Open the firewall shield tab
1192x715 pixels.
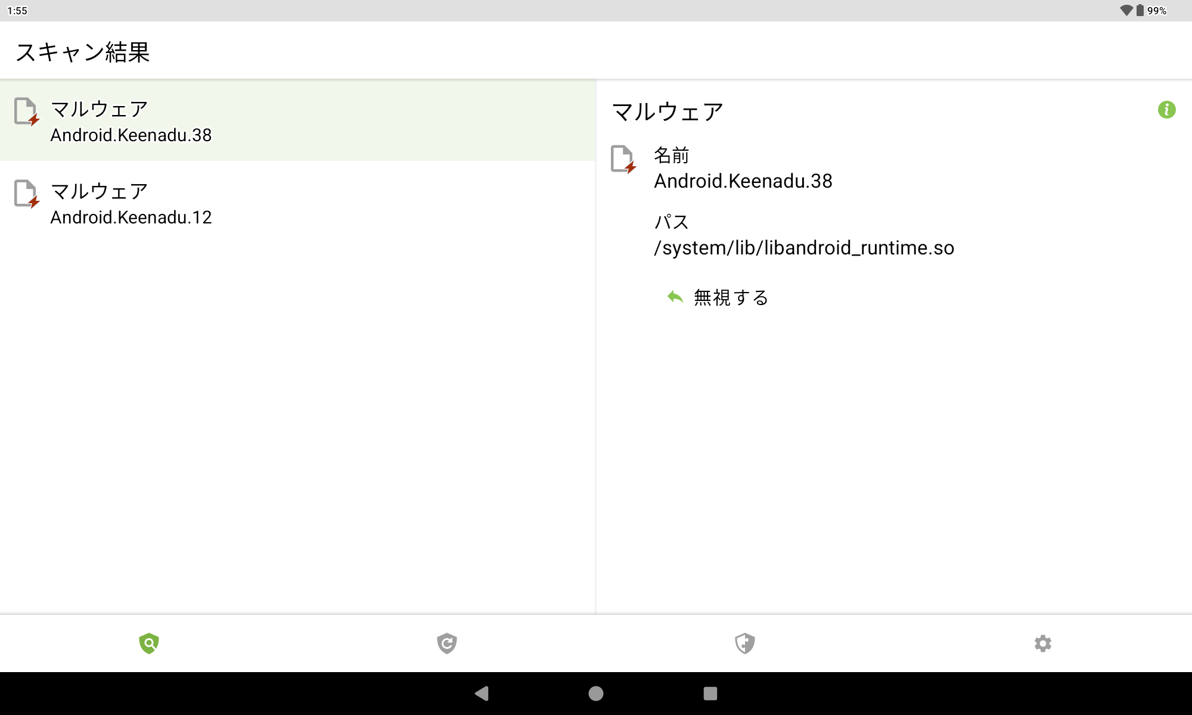click(x=745, y=643)
